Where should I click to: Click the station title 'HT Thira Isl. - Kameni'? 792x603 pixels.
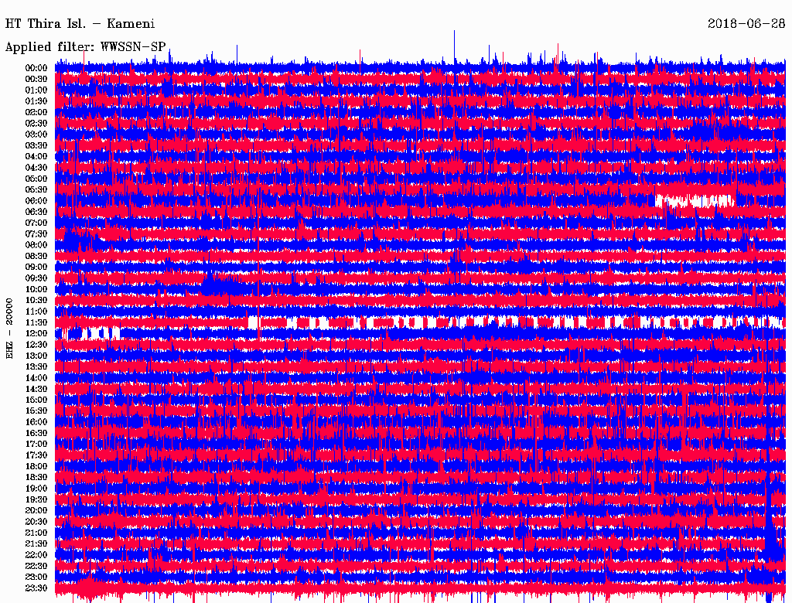pos(80,24)
